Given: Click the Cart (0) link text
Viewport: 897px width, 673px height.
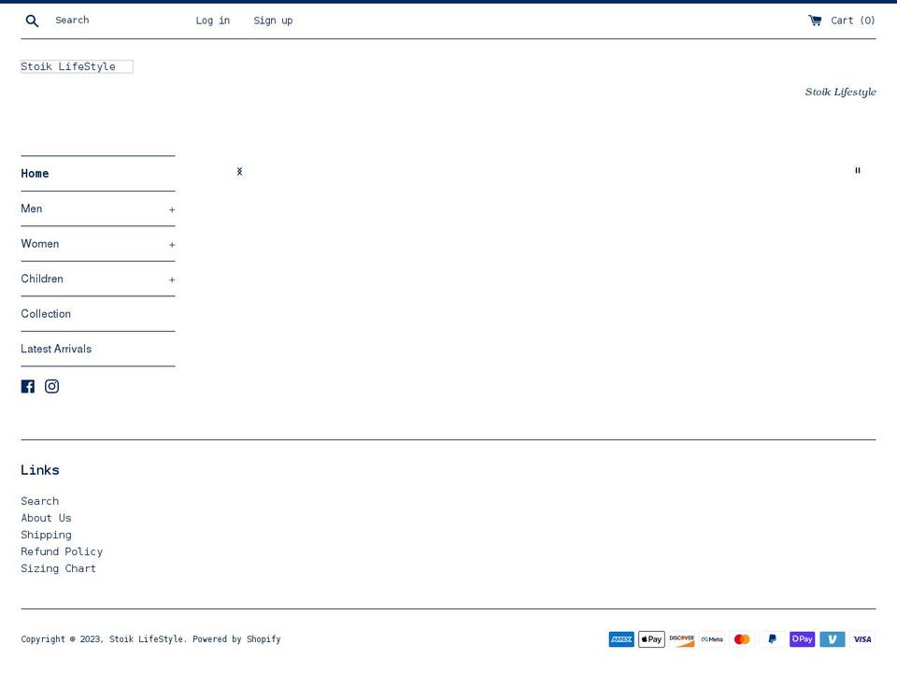Looking at the screenshot, I should (x=852, y=21).
